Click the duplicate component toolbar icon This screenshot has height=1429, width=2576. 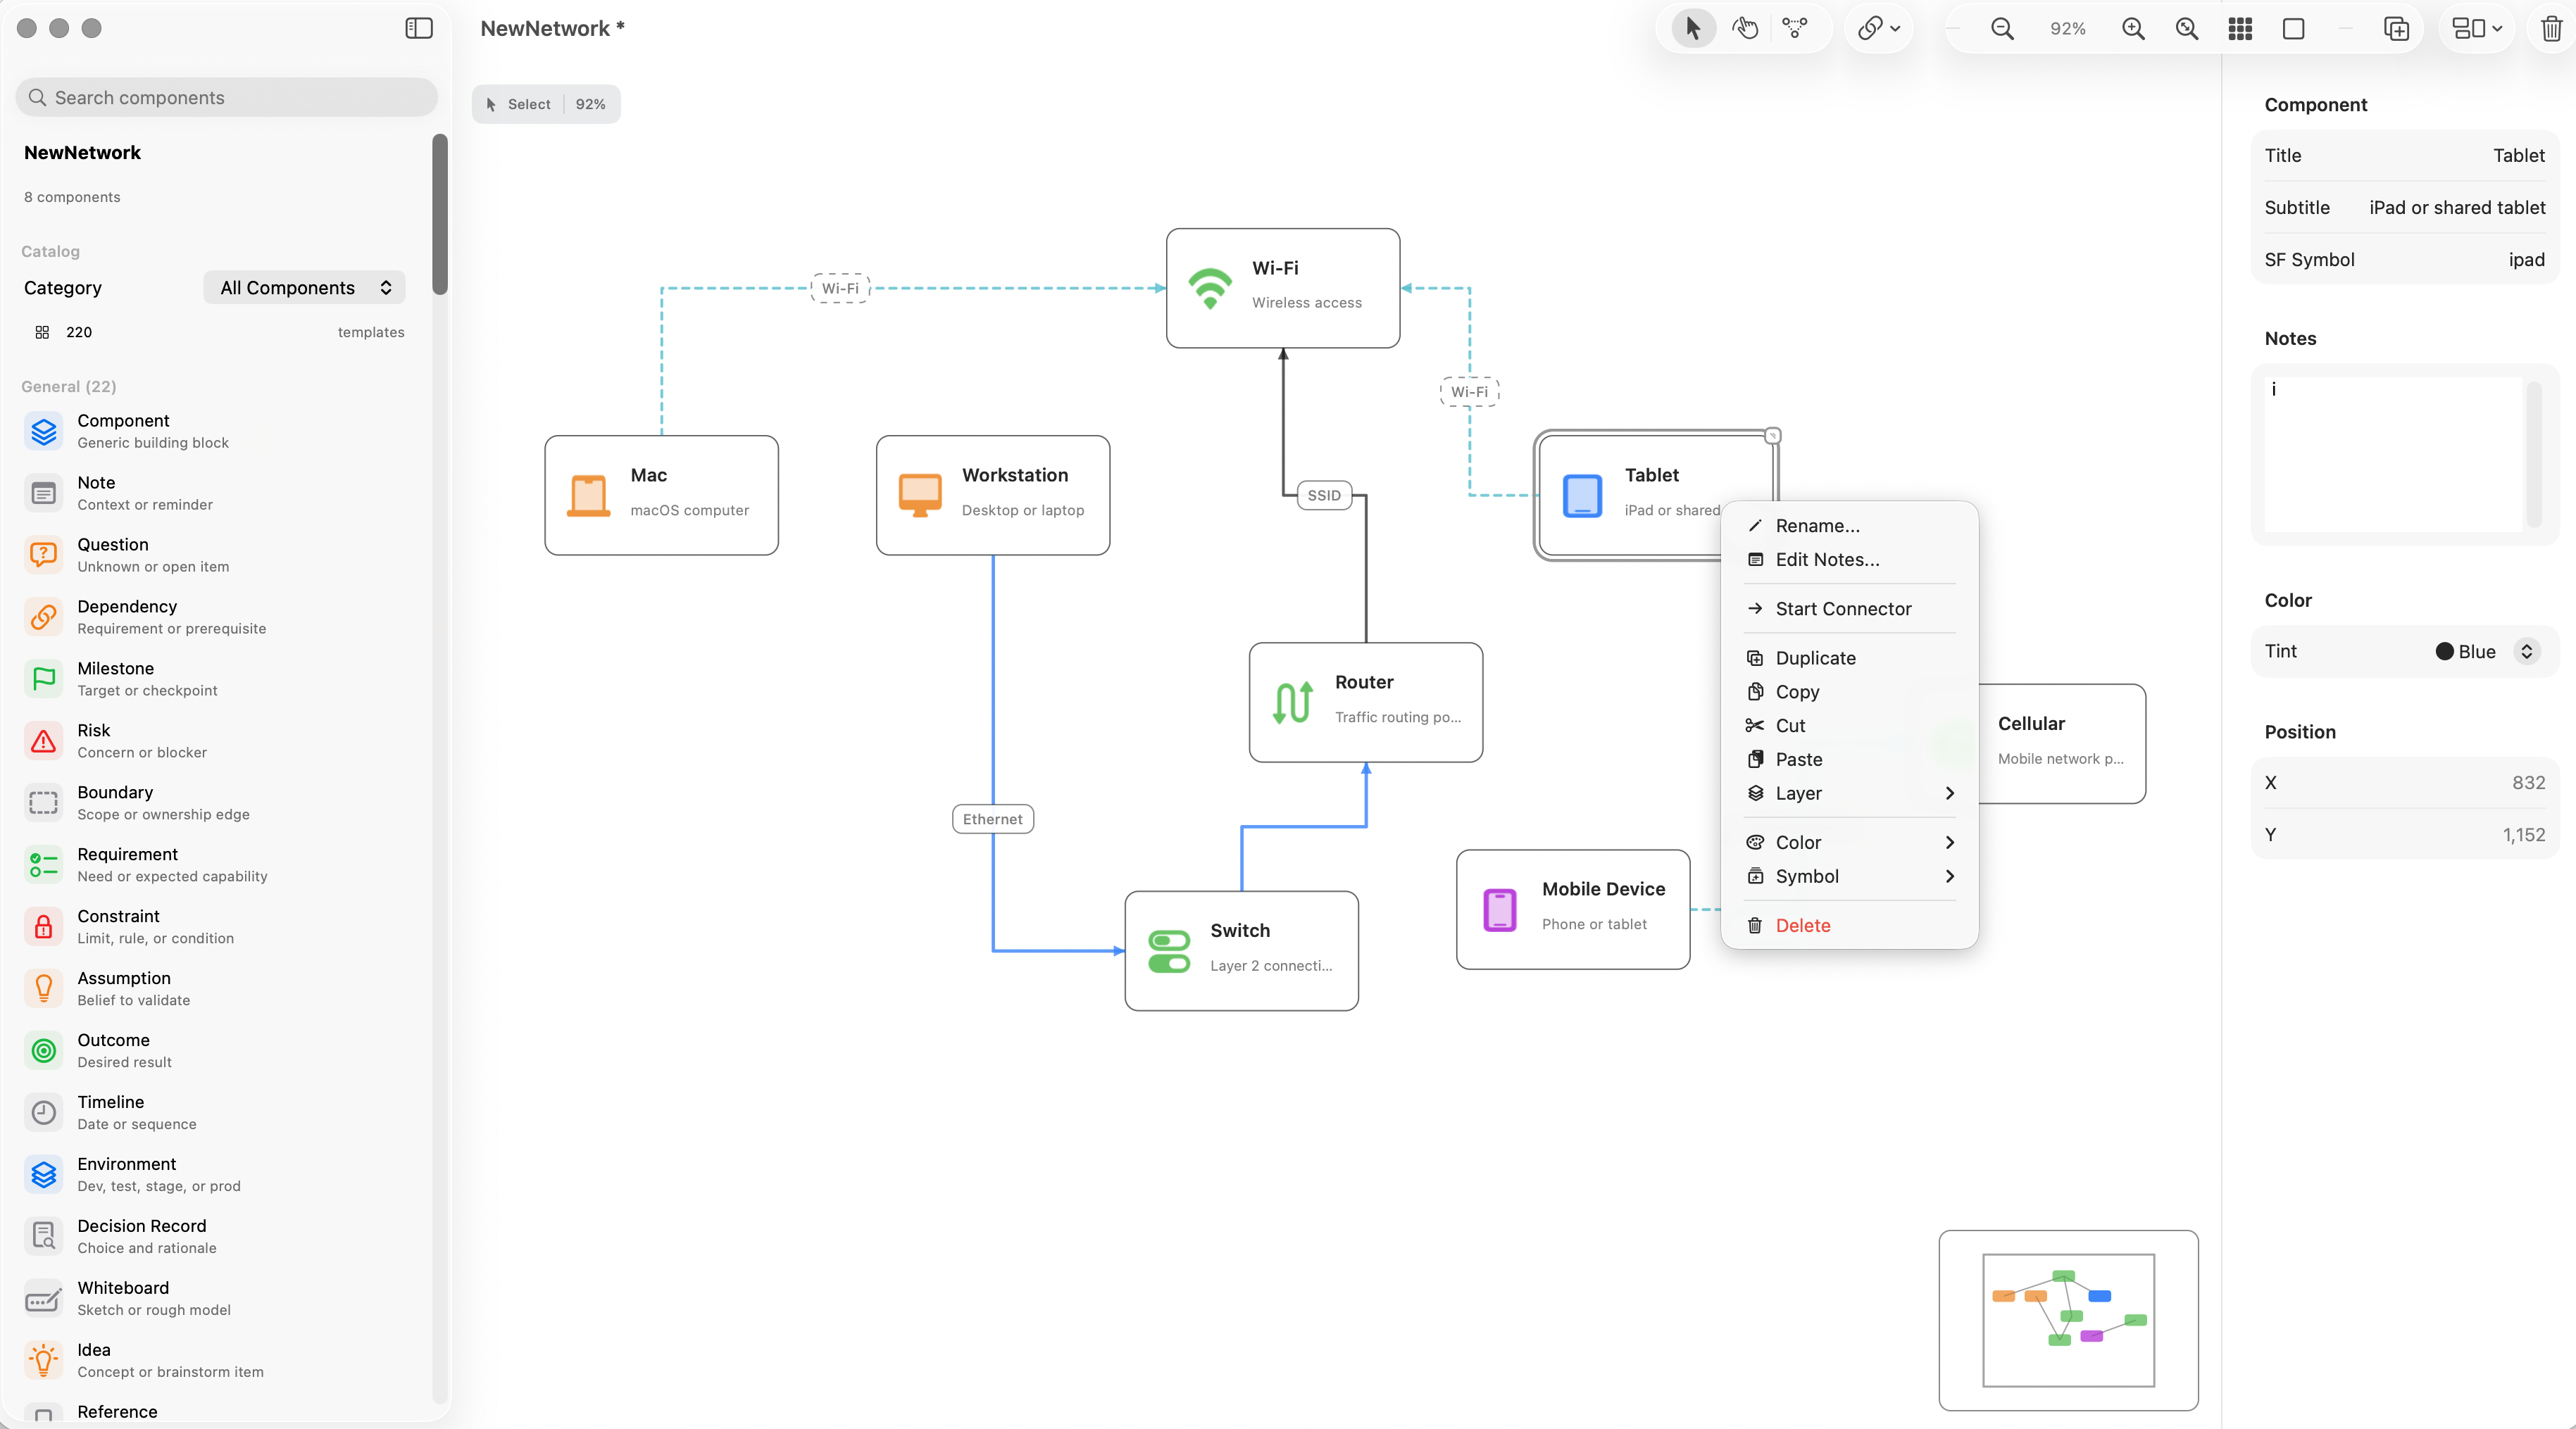tap(2396, 29)
